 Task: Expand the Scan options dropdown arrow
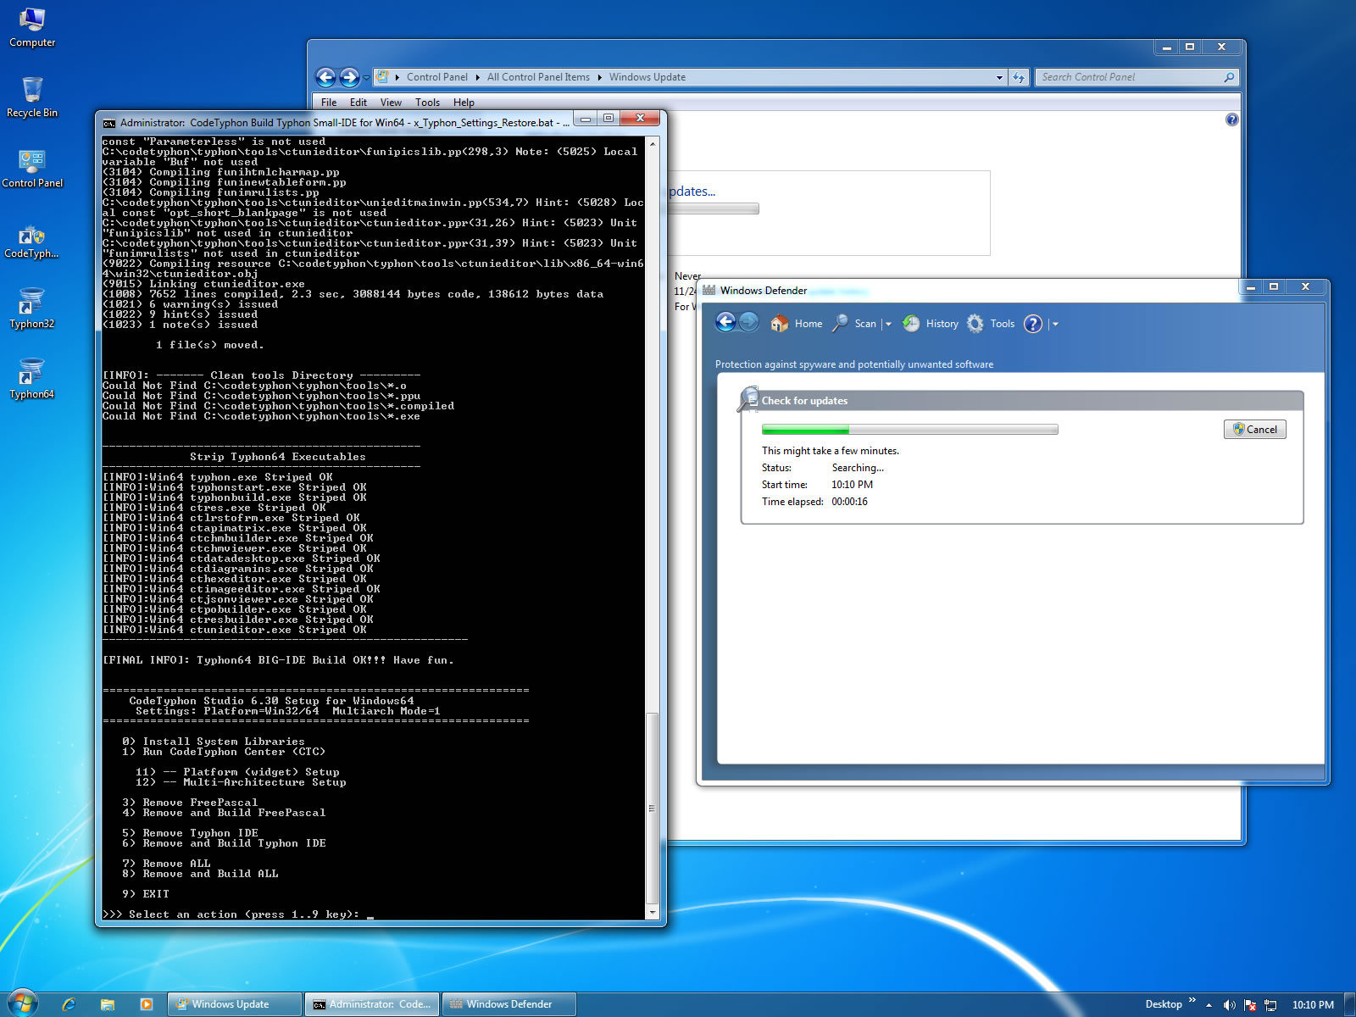click(888, 324)
